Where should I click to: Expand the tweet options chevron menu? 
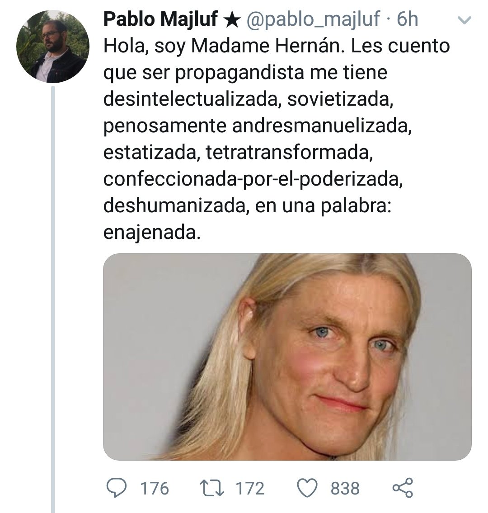(x=464, y=20)
